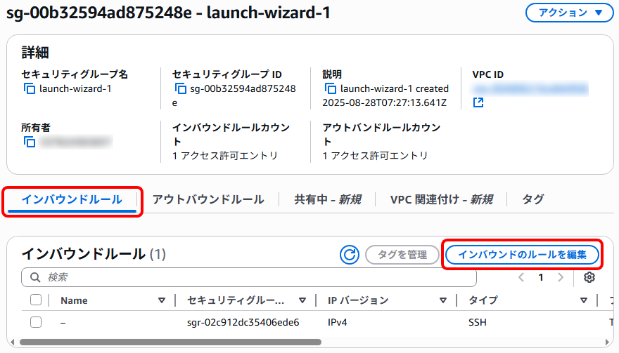Sort by IP バージョン column arrow

tap(442, 300)
